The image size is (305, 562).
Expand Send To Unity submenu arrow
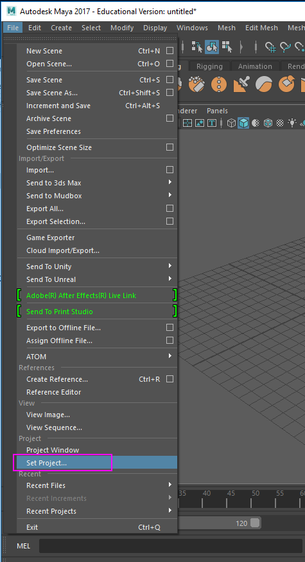(x=170, y=266)
